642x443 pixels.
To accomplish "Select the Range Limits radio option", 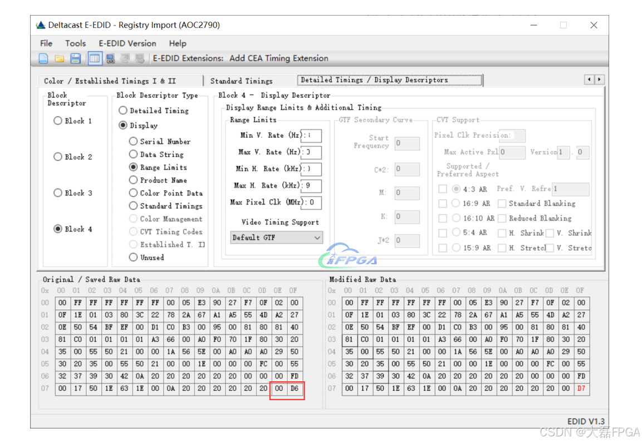I will 133,167.
